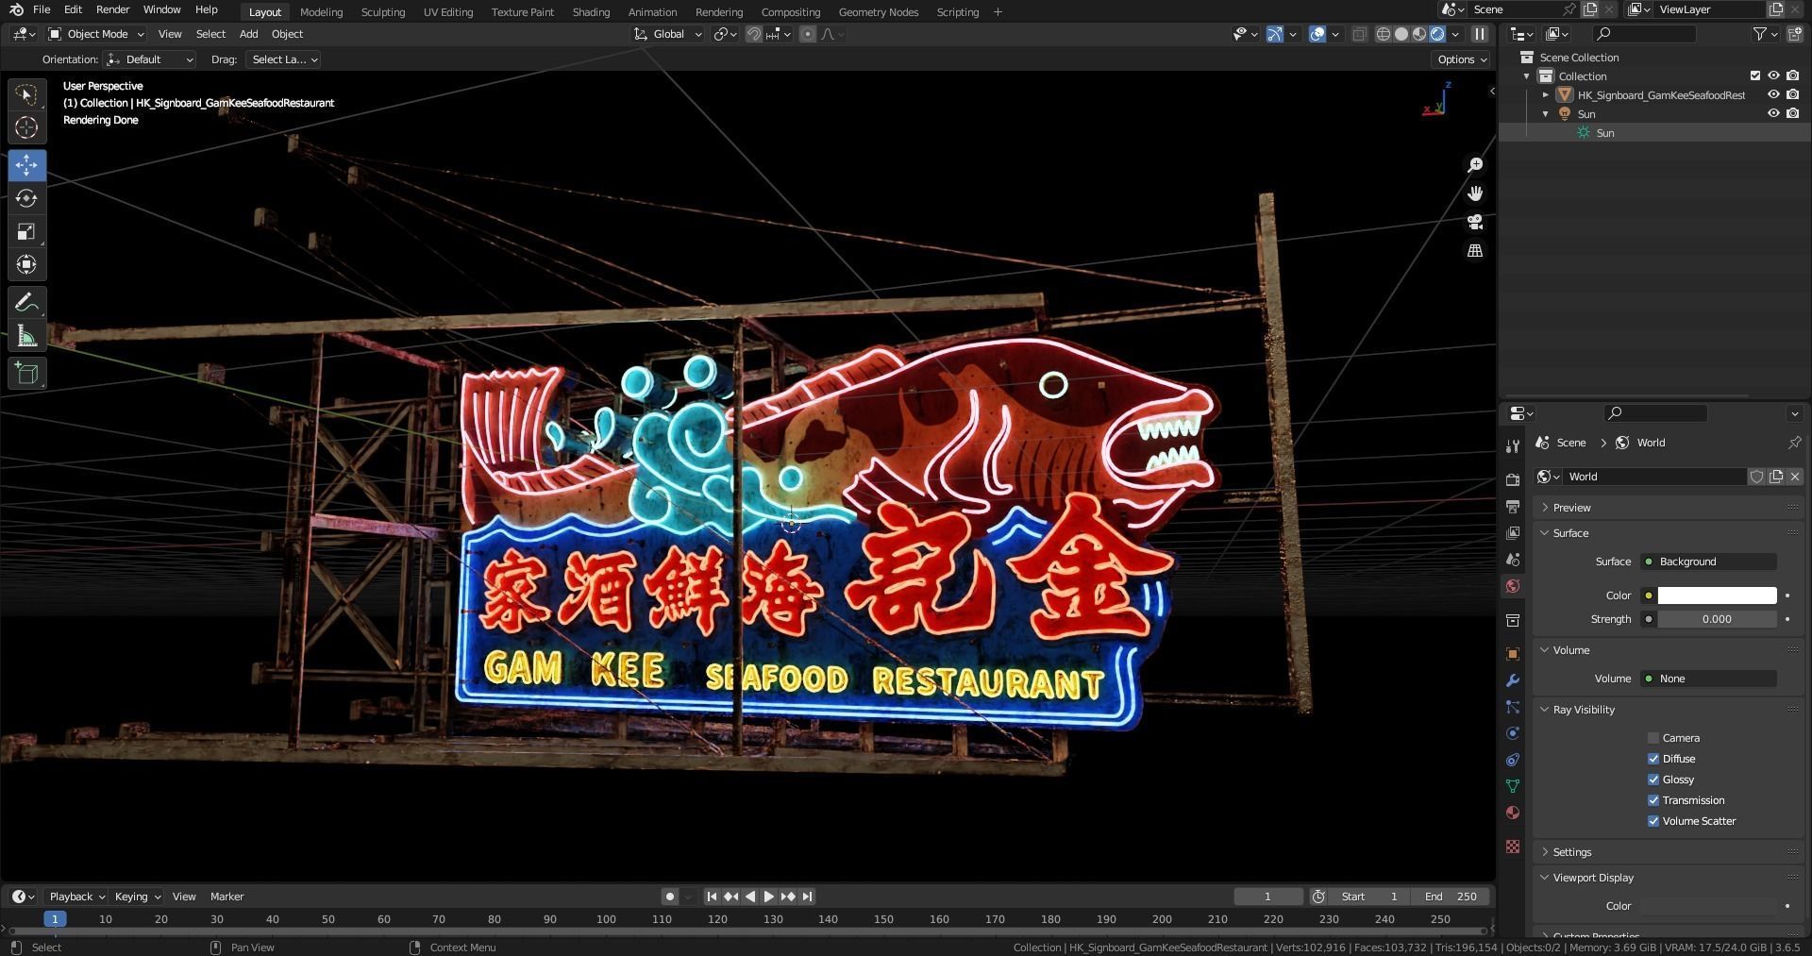
Task: Open the View Layer properties tab
Action: pyautogui.click(x=1513, y=533)
